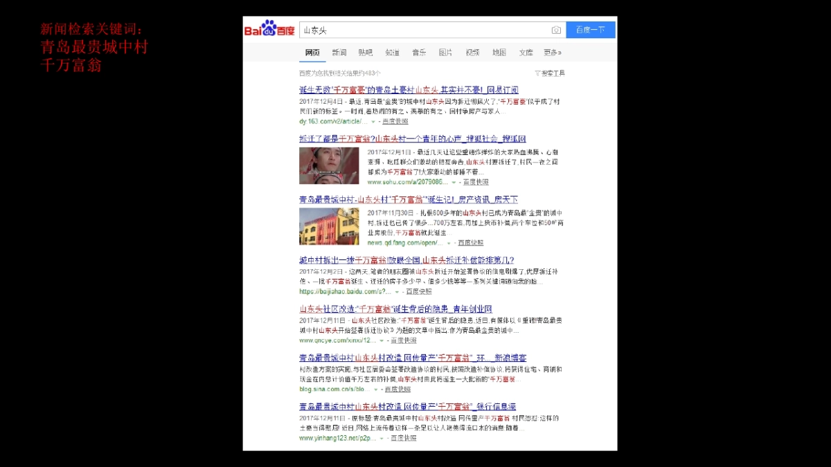Click inside the search input box

click(x=415, y=30)
